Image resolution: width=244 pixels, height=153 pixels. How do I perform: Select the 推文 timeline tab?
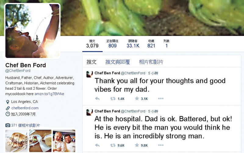pyautogui.click(x=91, y=62)
